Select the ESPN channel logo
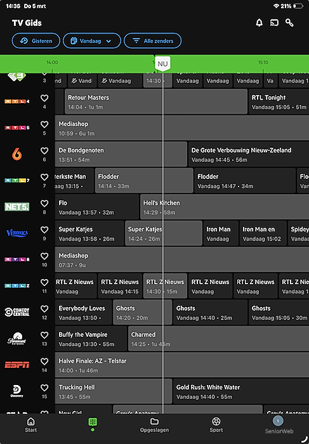Screen dimensions: 309x444 16,365
